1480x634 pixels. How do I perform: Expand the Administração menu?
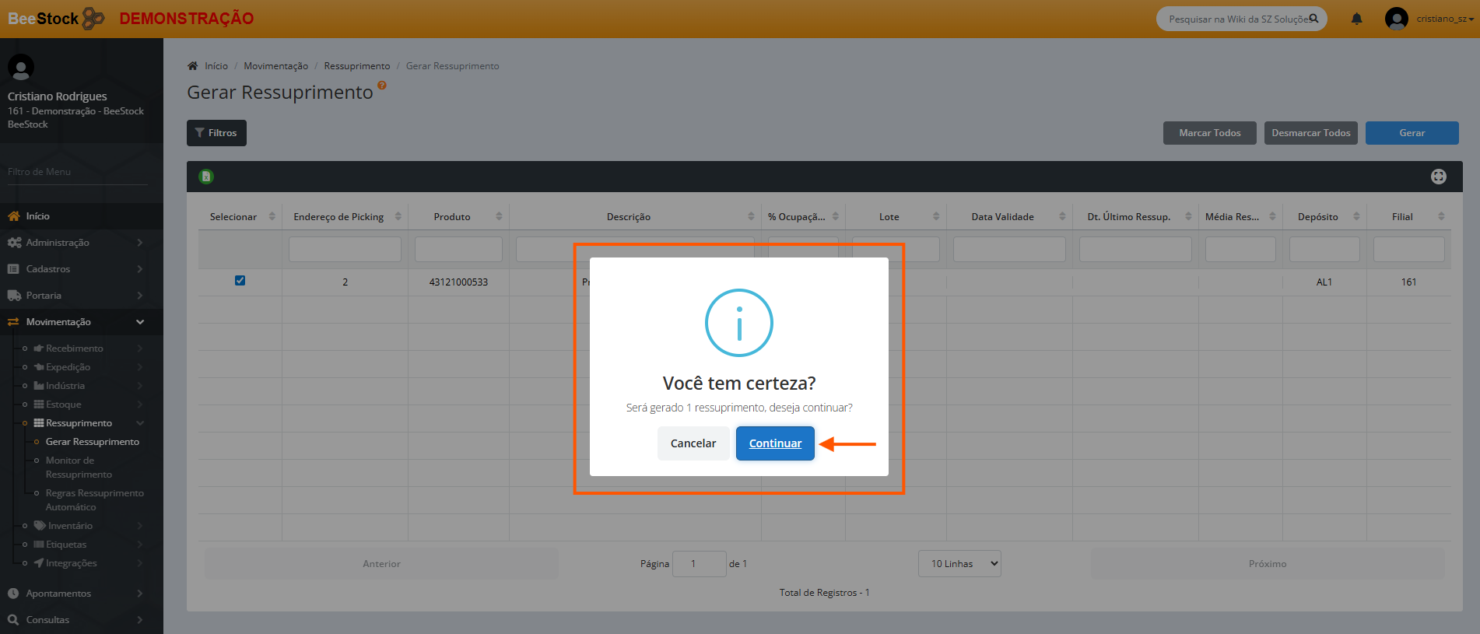click(x=74, y=243)
